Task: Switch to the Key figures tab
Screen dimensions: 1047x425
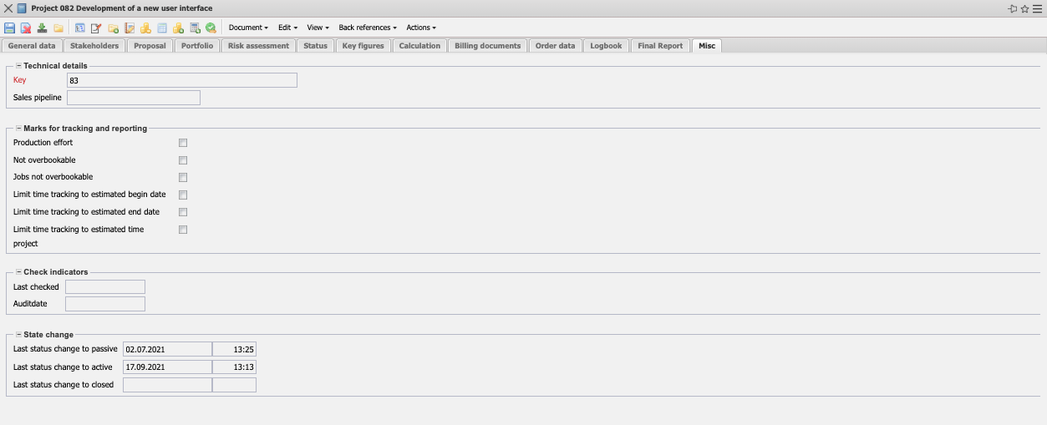Action: coord(363,46)
